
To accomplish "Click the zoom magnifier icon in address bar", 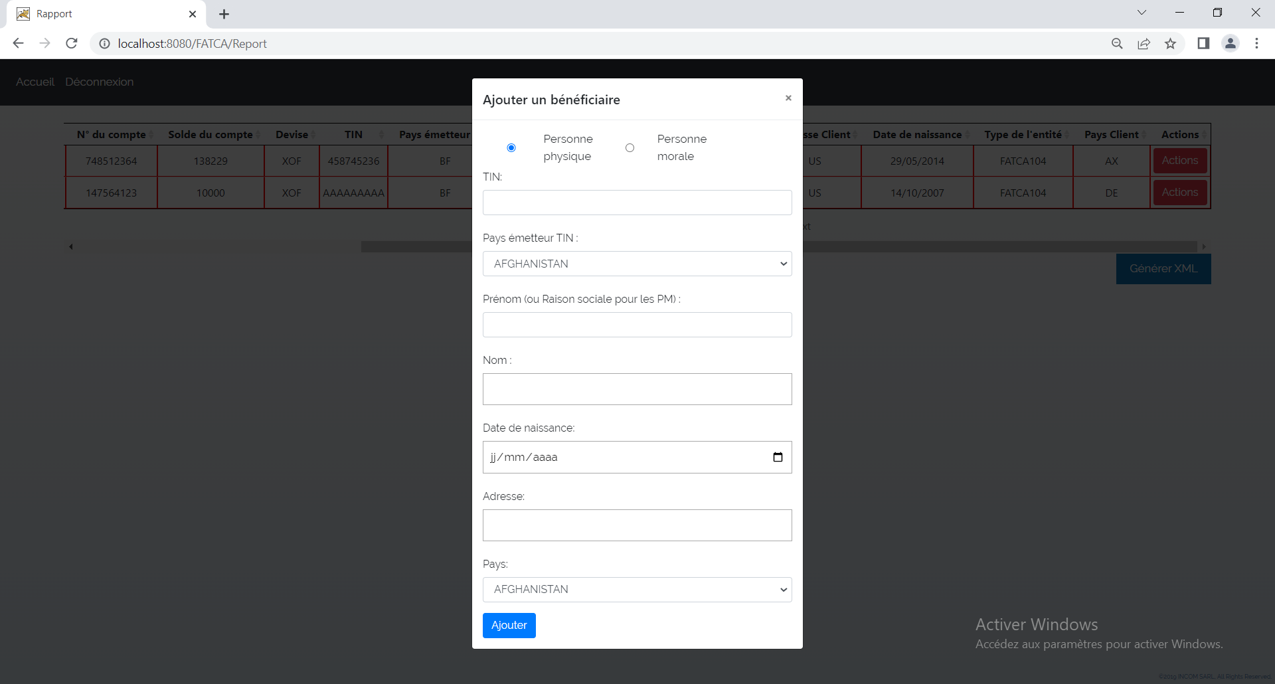I will (1117, 44).
